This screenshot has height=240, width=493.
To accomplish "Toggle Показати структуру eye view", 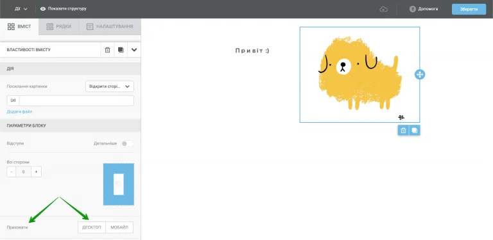I will pyautogui.click(x=63, y=9).
